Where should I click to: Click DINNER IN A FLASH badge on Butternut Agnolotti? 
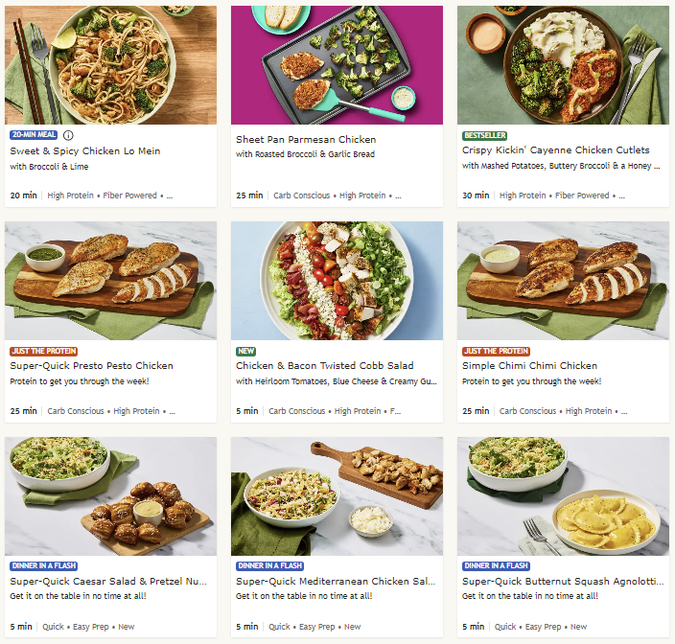[x=496, y=565]
